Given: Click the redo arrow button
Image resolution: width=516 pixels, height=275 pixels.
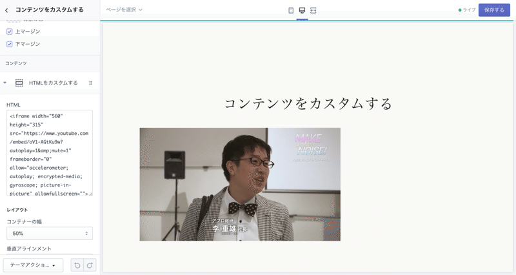Looking at the screenshot, I should [90, 265].
